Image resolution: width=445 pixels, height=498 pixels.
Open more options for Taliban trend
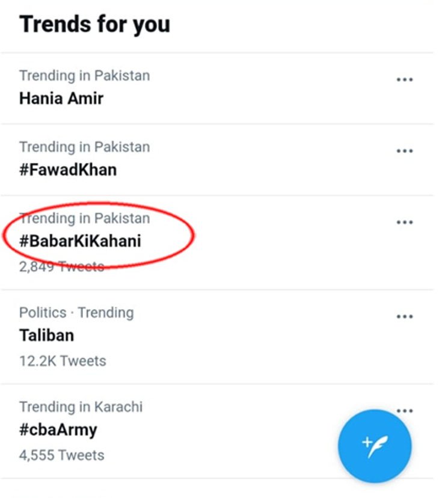(x=405, y=316)
